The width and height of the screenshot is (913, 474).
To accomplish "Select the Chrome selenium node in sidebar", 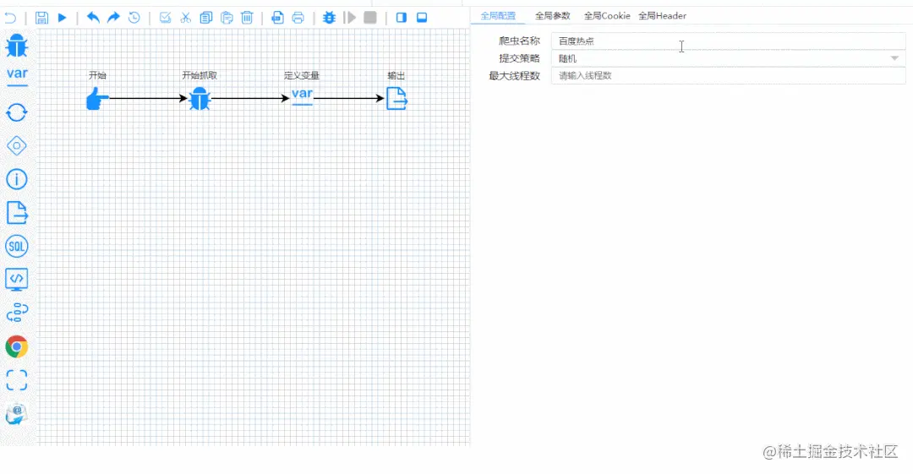I will [17, 346].
